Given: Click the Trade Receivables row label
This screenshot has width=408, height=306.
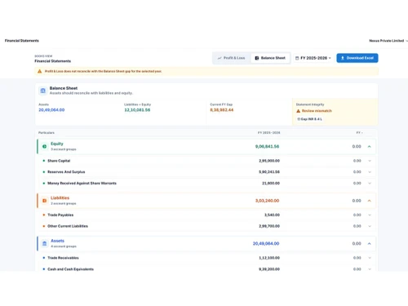Looking at the screenshot, I should pyautogui.click(x=63, y=258).
